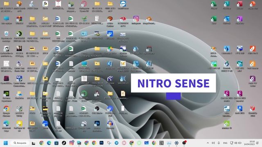
Task: Open TikTok from the taskbar
Action: 64,143
